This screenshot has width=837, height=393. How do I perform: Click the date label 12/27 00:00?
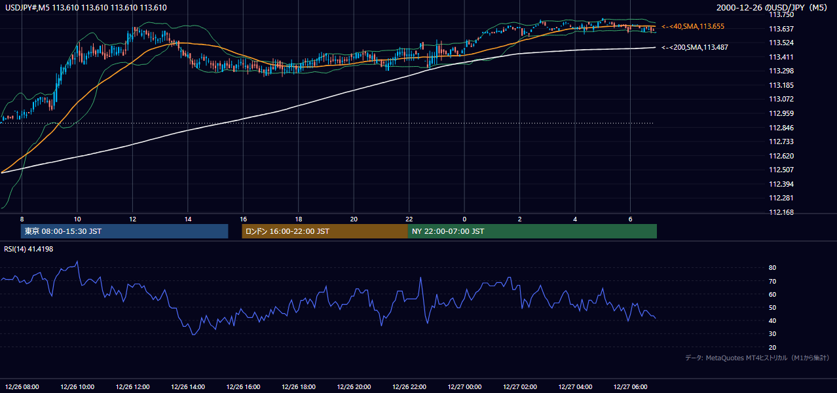tap(464, 386)
